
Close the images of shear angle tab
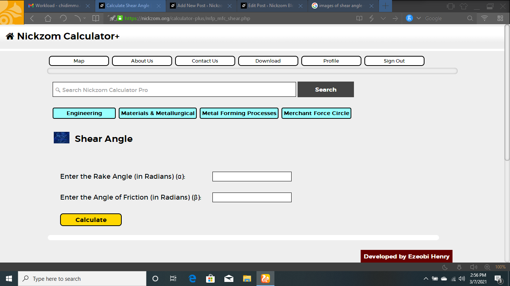pyautogui.click(x=371, y=6)
